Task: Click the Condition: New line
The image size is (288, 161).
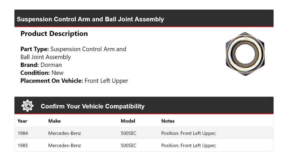Action: (x=42, y=73)
